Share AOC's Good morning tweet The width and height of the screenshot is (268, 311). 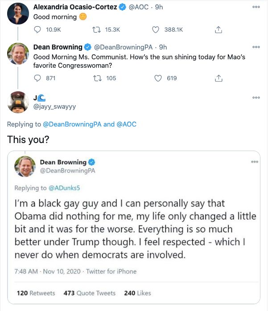[218, 30]
